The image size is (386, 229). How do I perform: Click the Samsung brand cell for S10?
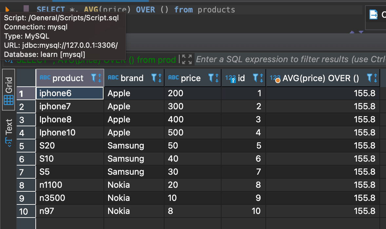(x=134, y=159)
